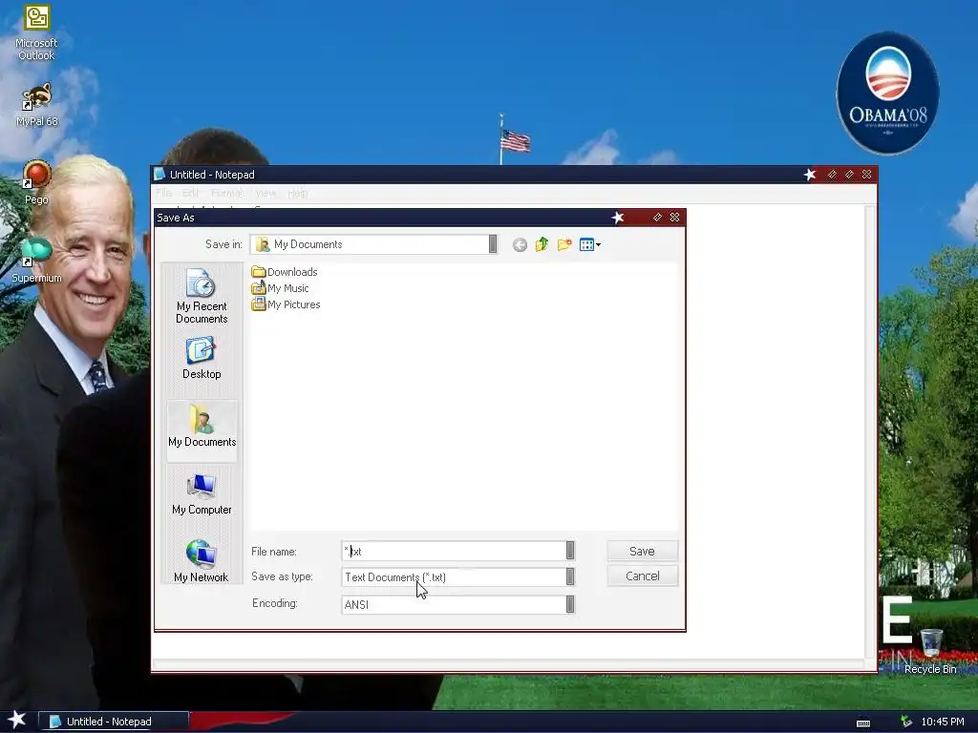The height and width of the screenshot is (733, 978).
Task: Click Notepad vertical scrollbar
Action: pos(871,430)
